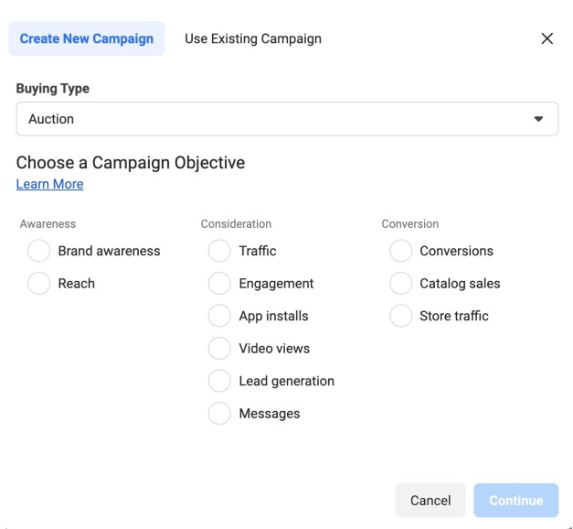Select the Engagement objective

[220, 284]
